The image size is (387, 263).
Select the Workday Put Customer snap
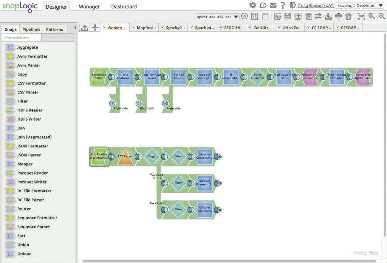[x=310, y=77]
